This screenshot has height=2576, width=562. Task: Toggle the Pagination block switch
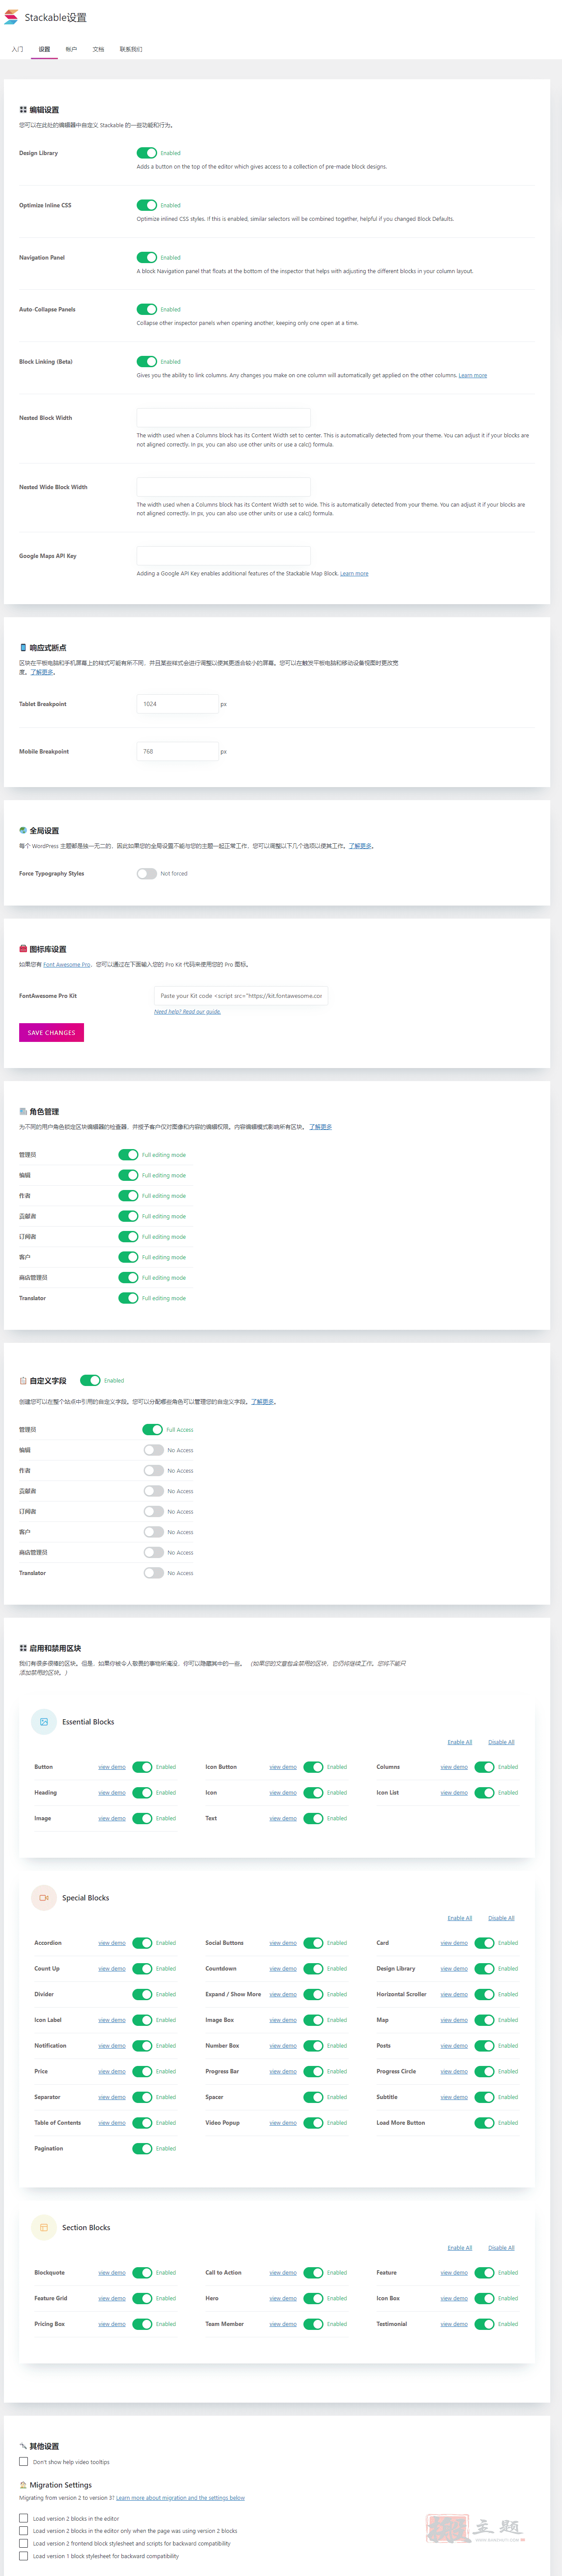(142, 2149)
